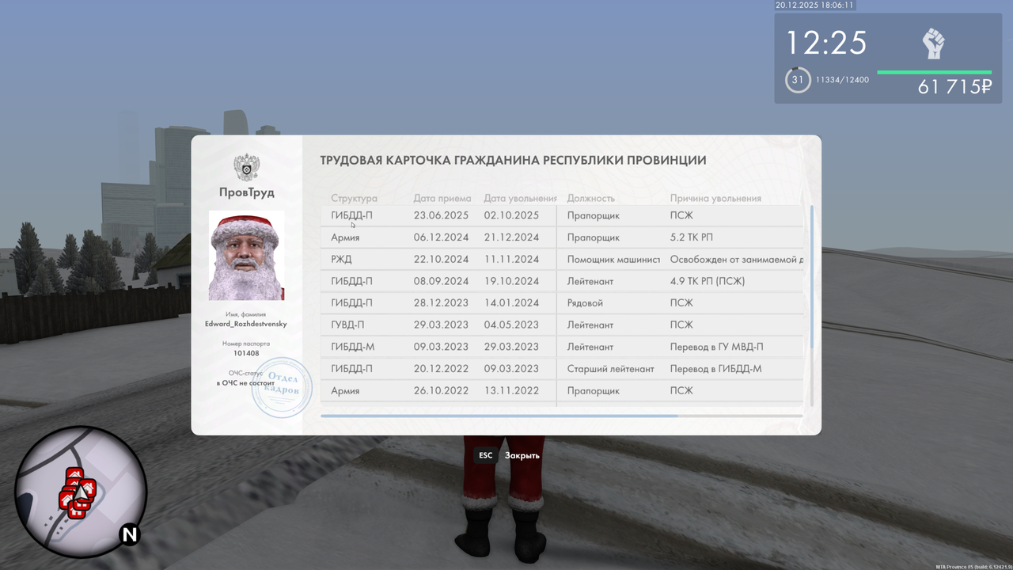
Task: Click the в ОЧС не состоит status
Action: tap(245, 382)
